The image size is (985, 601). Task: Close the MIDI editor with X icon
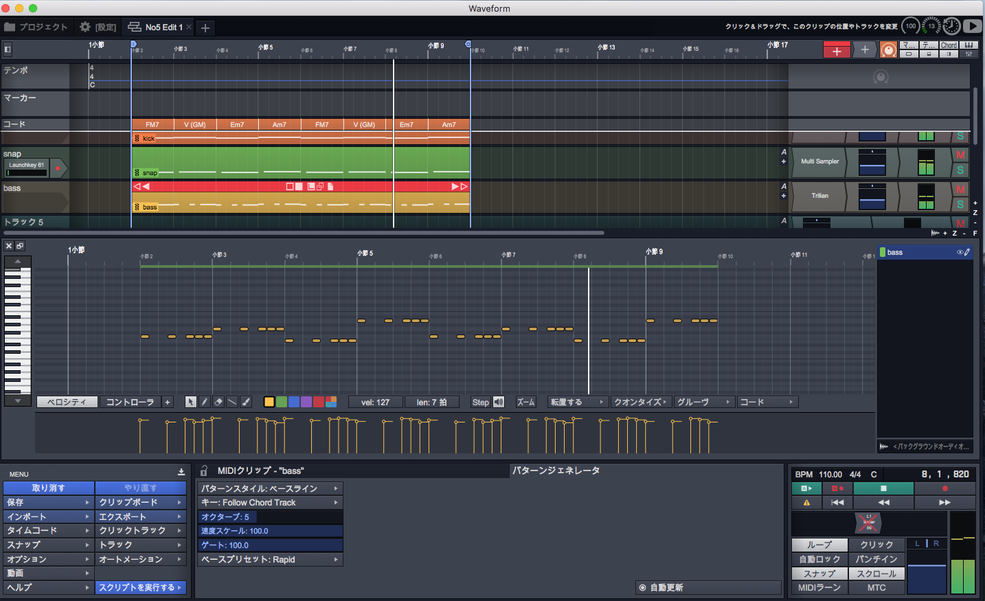pos(9,245)
